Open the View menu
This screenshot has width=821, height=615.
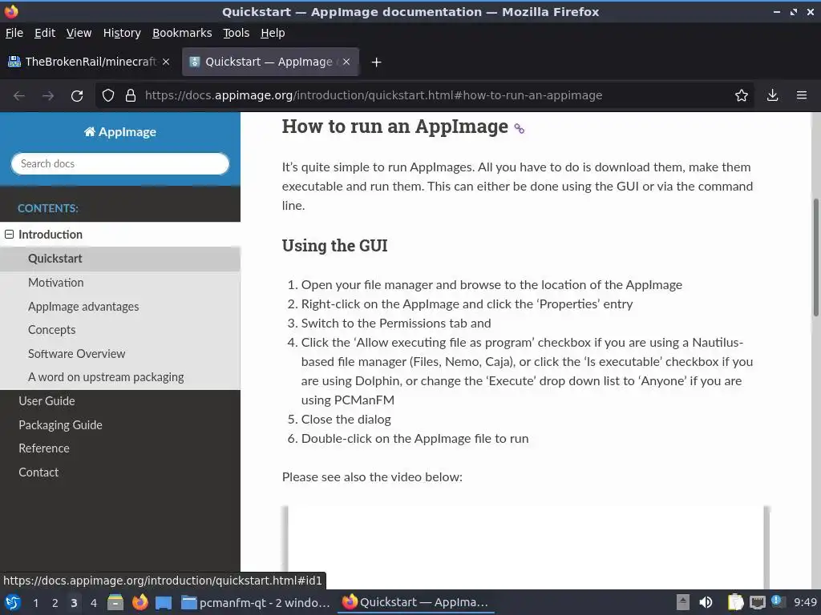click(x=79, y=33)
